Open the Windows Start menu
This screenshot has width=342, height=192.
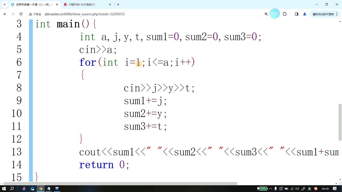click(4, 189)
